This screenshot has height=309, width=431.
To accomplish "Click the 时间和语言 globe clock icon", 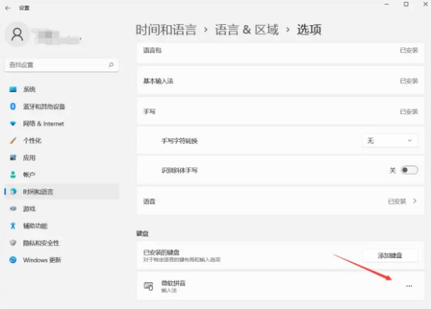I will 13,191.
